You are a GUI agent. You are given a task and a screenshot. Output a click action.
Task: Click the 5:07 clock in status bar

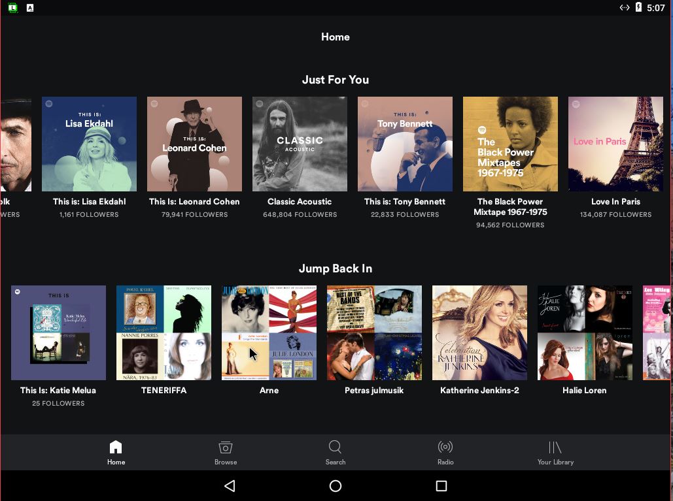tap(655, 8)
